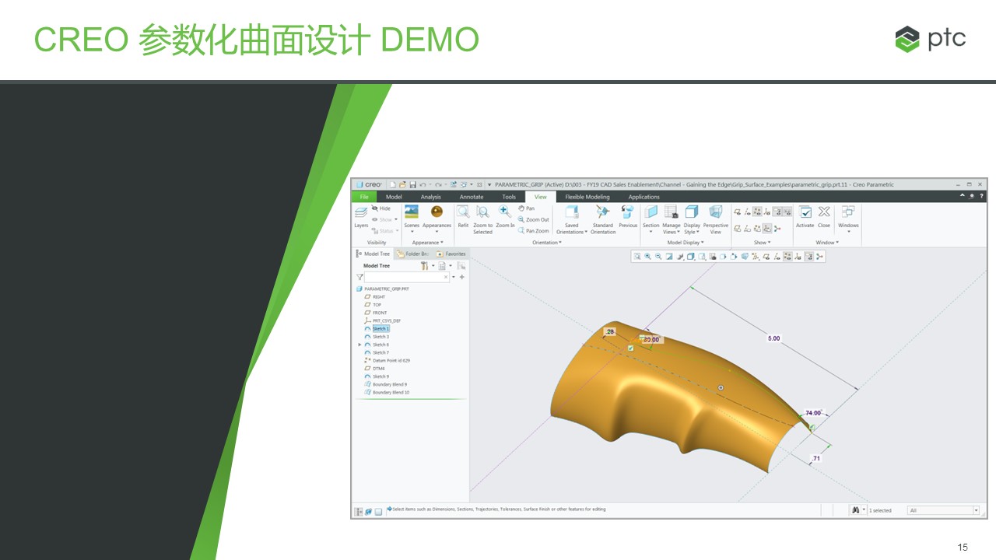Viewport: 996px width, 560px height.
Task: Click the Undo arrow in quick access toolbar
Action: tap(423, 184)
